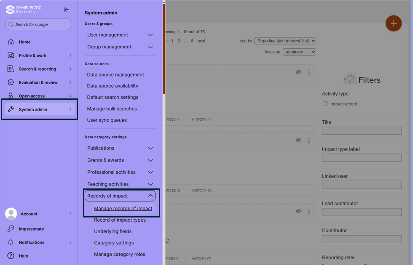This screenshot has width=413, height=265.
Task: Open the sort by Reporting date dropdown
Action: coord(285,41)
